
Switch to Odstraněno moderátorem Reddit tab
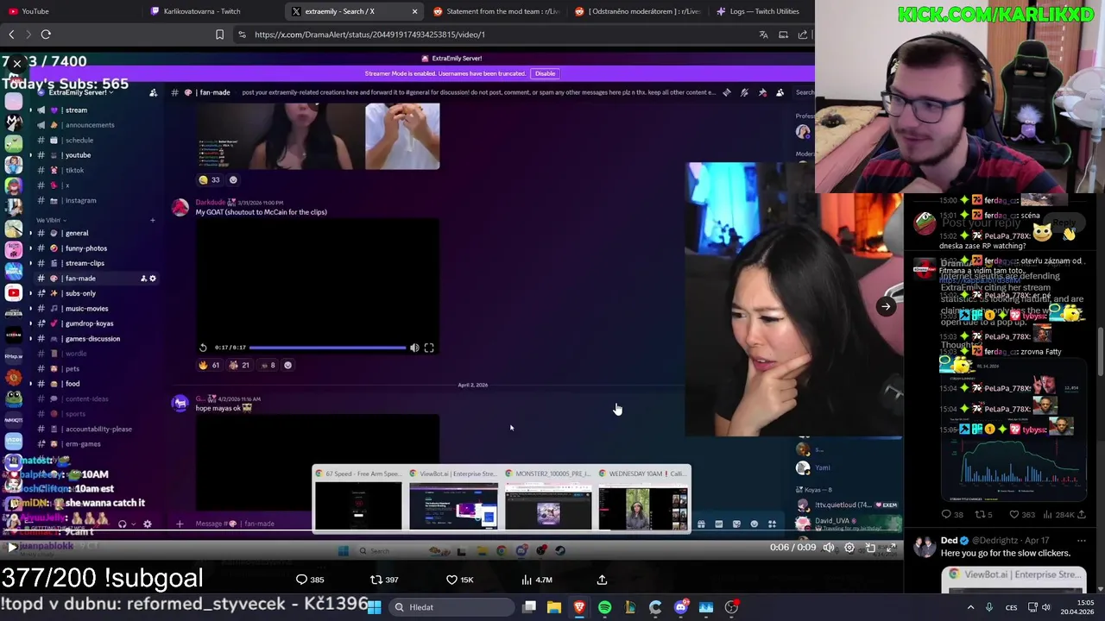[x=637, y=11]
